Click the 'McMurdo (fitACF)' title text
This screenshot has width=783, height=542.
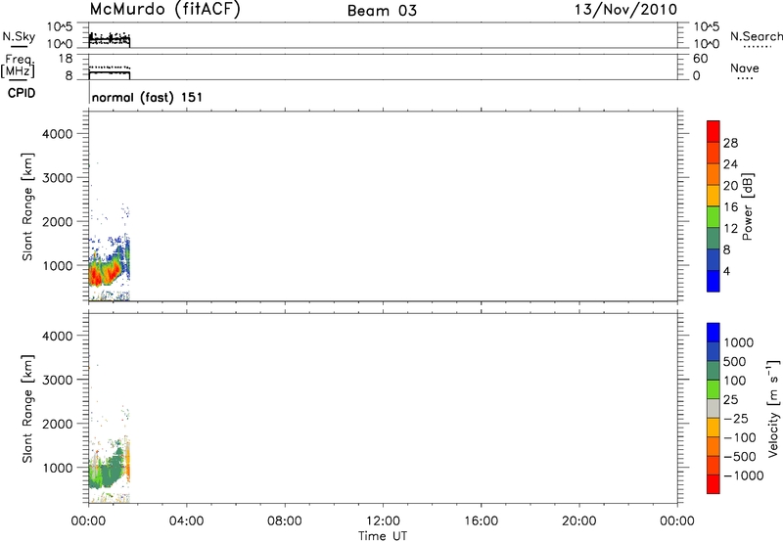[x=164, y=10]
